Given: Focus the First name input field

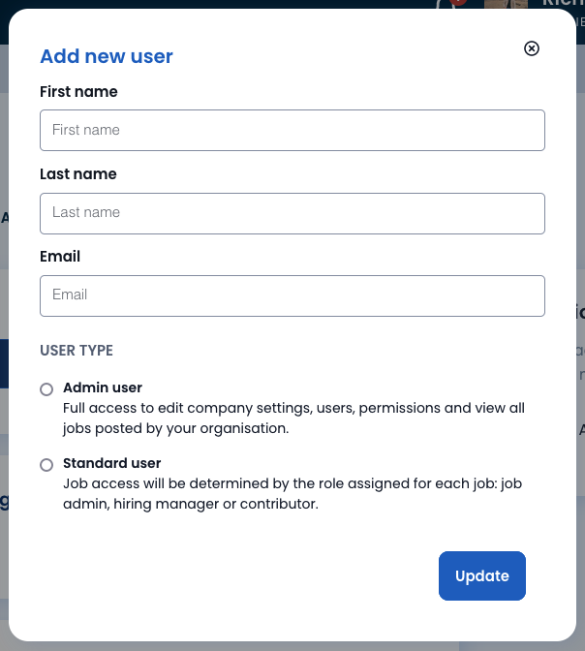Looking at the screenshot, I should [292, 131].
